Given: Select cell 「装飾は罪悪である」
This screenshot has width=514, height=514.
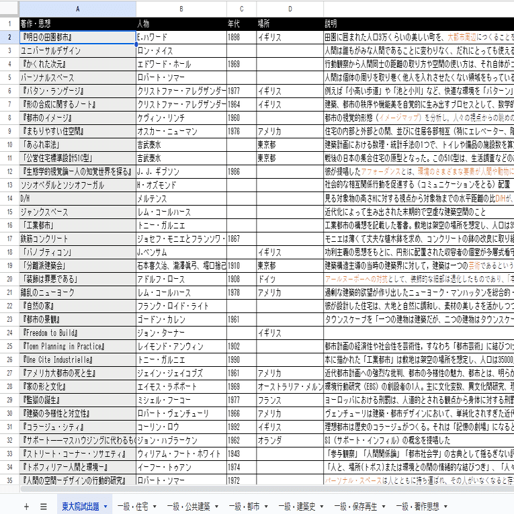Looking at the screenshot, I should pos(78,280).
